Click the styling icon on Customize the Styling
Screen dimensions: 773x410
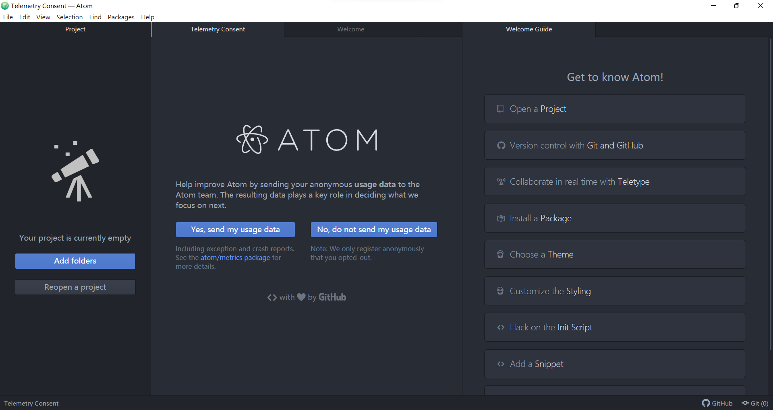click(500, 291)
